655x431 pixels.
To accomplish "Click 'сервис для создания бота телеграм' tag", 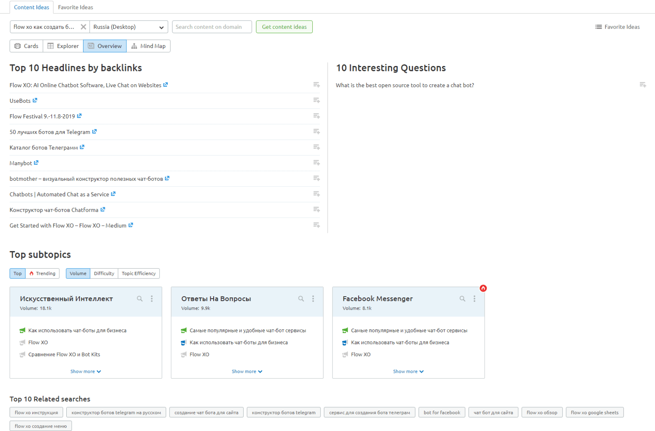I will click(370, 413).
